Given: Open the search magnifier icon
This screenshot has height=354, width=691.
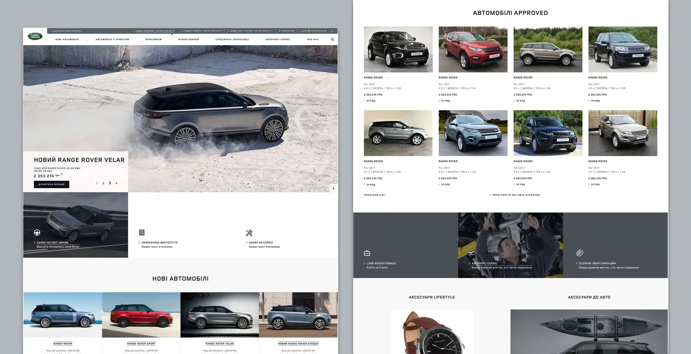Looking at the screenshot, I should coord(332,39).
